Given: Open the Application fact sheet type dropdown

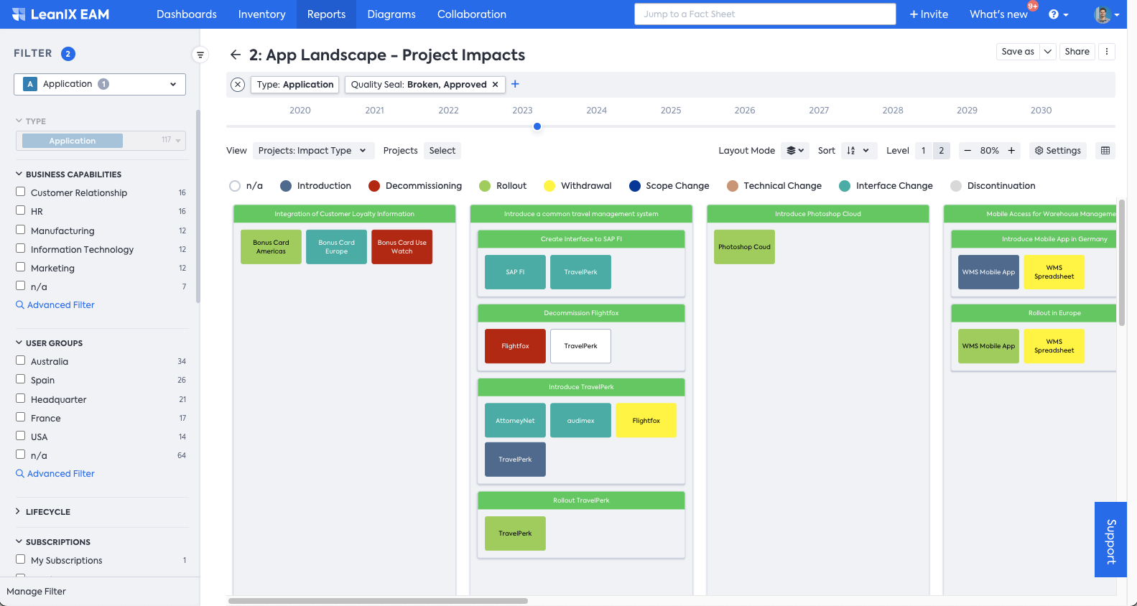Looking at the screenshot, I should pos(100,84).
